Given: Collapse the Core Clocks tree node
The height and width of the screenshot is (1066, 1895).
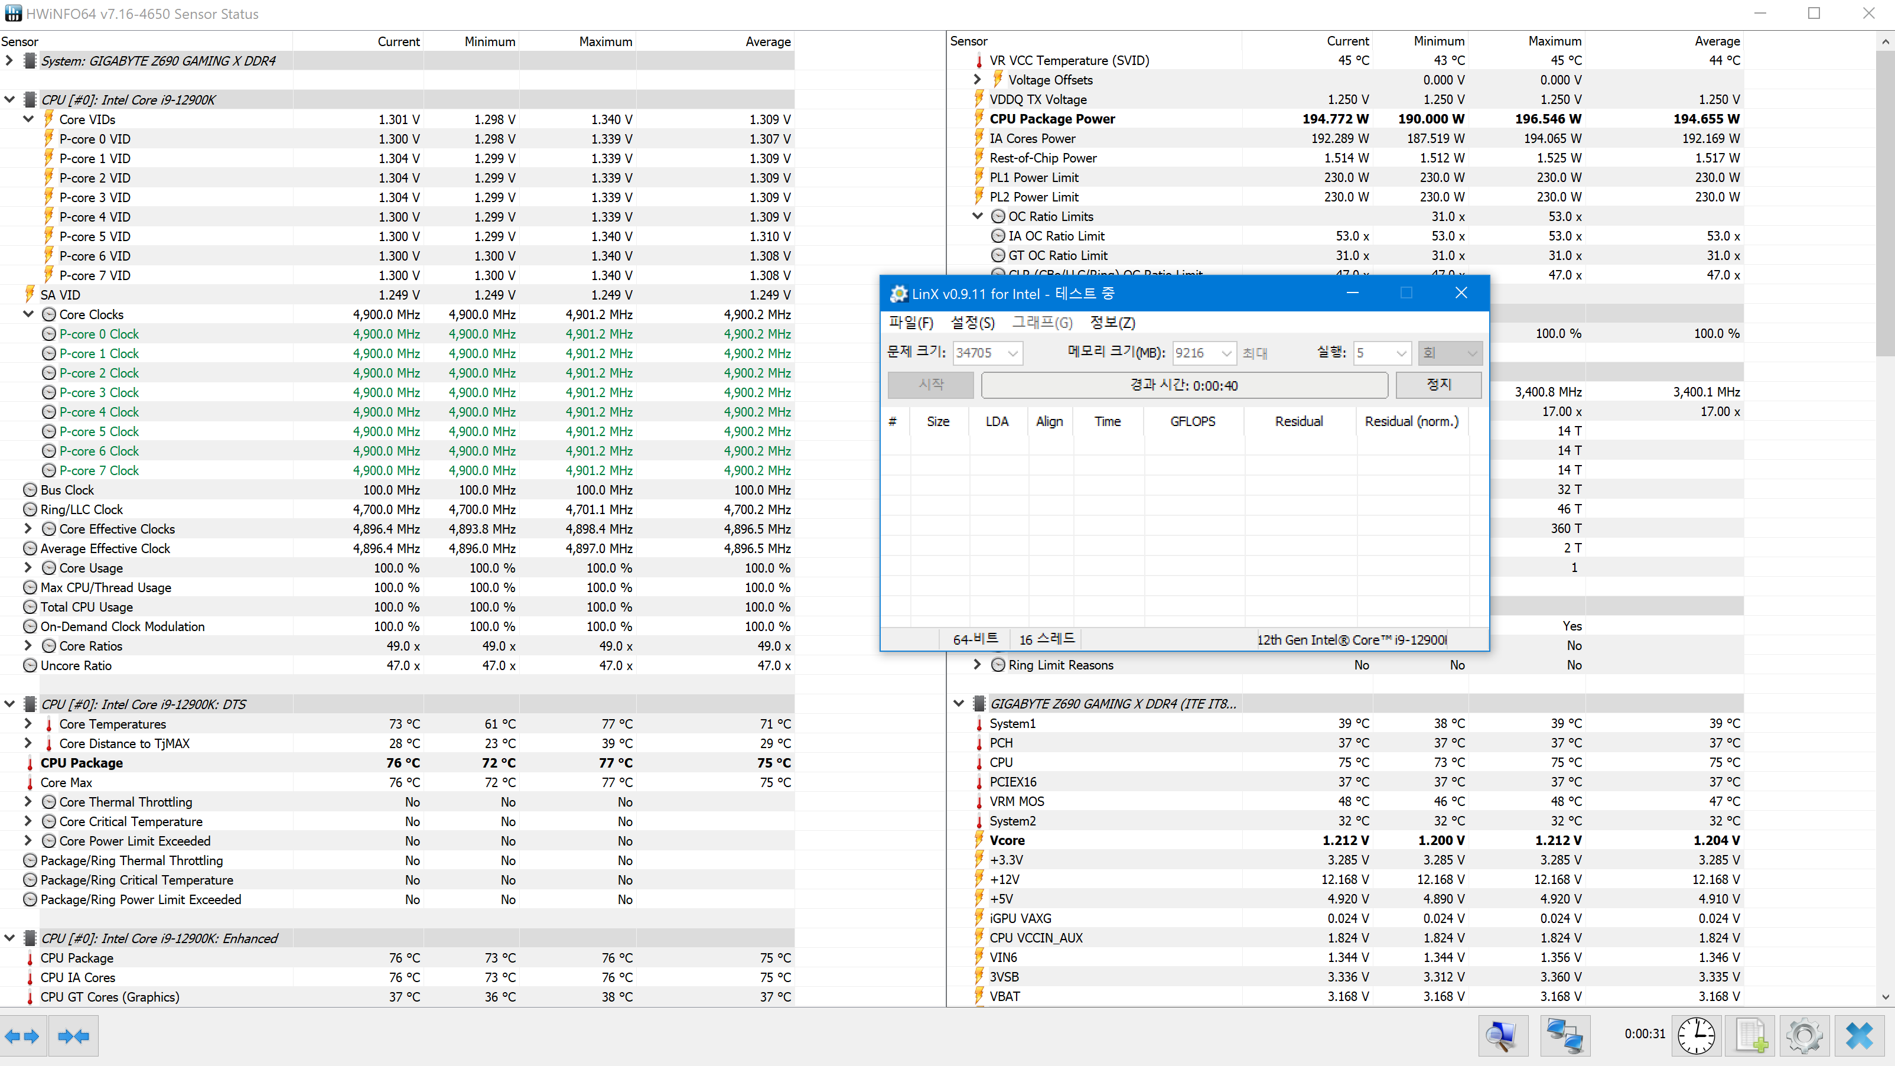Looking at the screenshot, I should pos(28,314).
